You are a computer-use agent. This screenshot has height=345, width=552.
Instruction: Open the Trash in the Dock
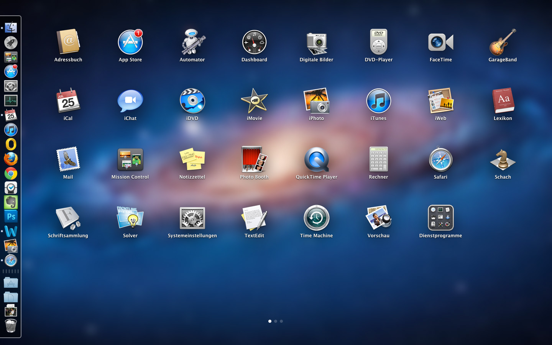click(11, 326)
